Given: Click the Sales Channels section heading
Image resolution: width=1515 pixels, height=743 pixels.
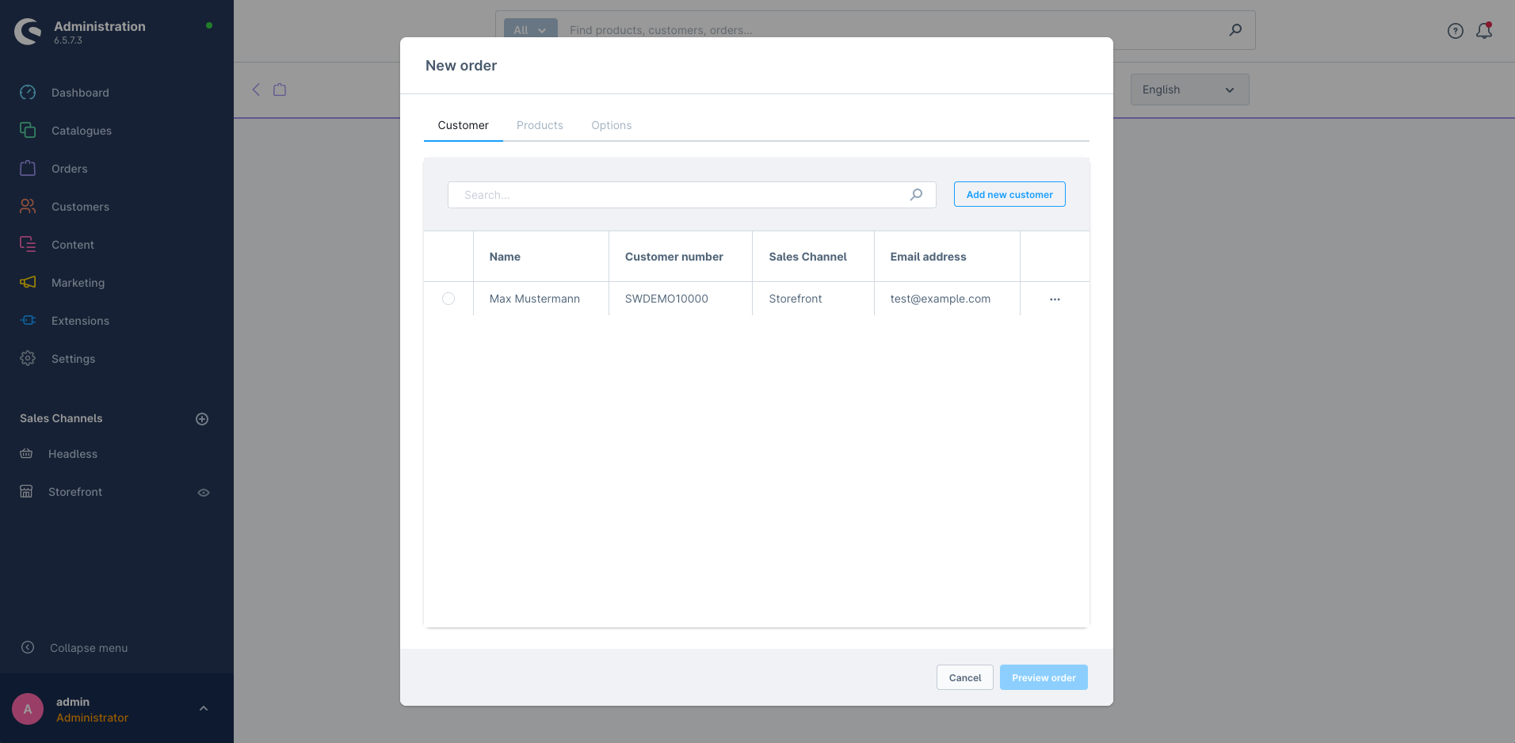Looking at the screenshot, I should 61,418.
